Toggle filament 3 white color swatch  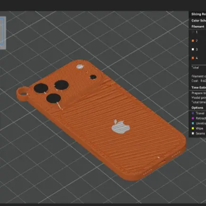point(193,49)
